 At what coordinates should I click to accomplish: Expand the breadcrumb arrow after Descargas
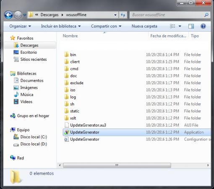point(62,15)
